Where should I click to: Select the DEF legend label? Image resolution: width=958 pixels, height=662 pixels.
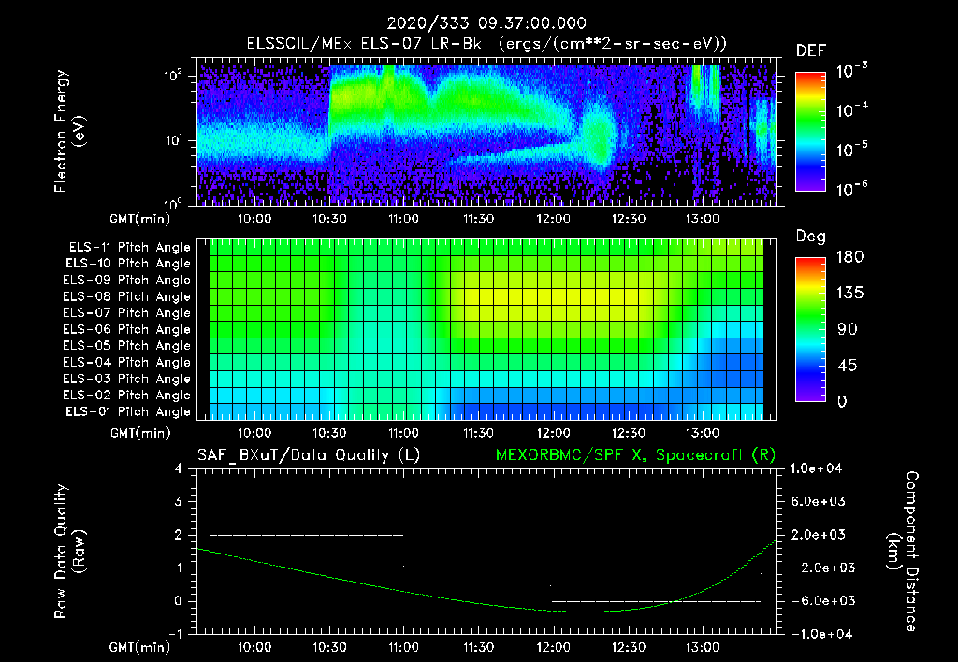tap(811, 51)
